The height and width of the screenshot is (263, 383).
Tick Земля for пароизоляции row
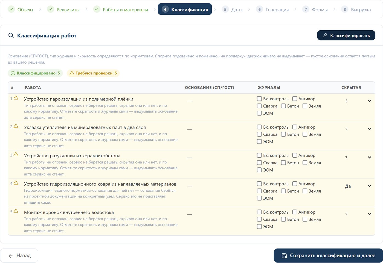tap(305, 106)
